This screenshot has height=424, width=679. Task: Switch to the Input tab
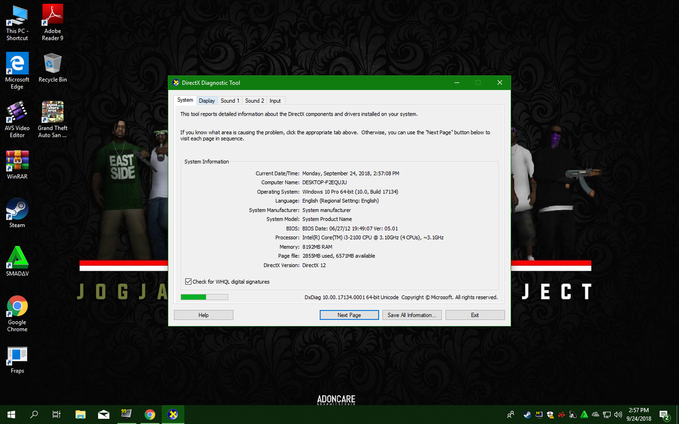click(275, 101)
